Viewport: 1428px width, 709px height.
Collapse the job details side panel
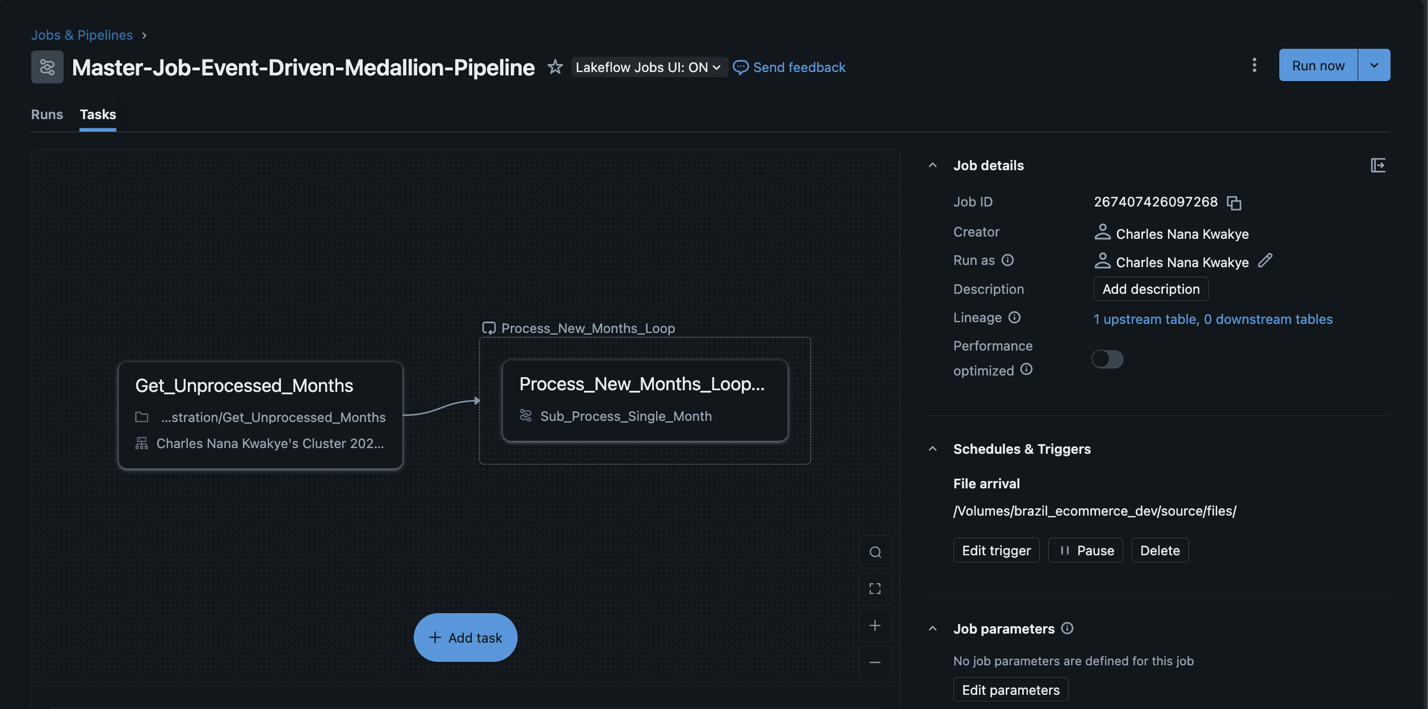pyautogui.click(x=1377, y=165)
